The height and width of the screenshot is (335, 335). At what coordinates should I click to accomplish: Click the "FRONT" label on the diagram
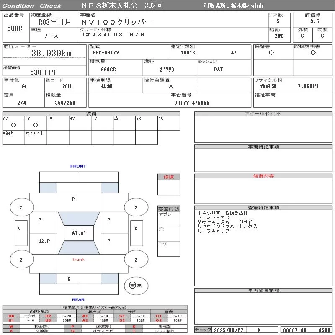[78, 166]
